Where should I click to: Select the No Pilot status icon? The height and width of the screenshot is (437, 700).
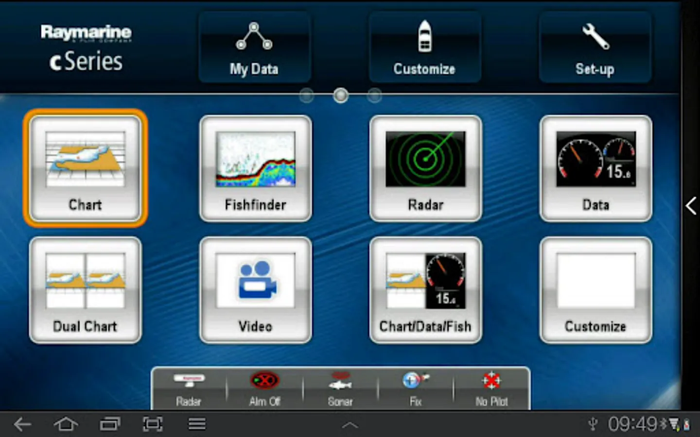click(491, 389)
